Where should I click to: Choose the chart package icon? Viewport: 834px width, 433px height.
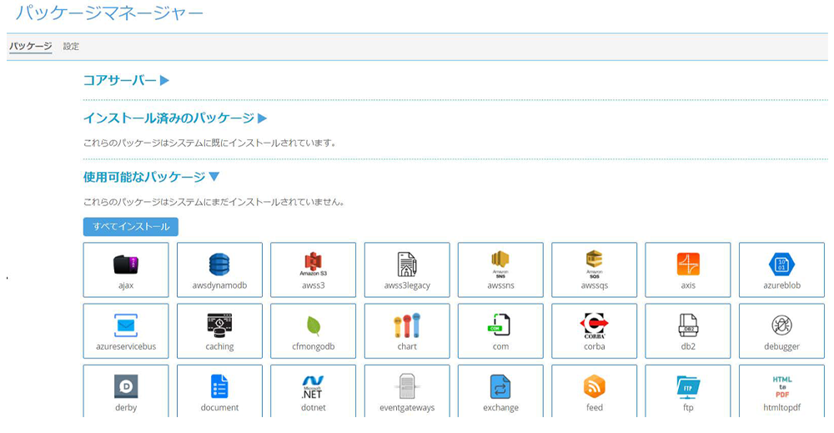click(x=407, y=325)
